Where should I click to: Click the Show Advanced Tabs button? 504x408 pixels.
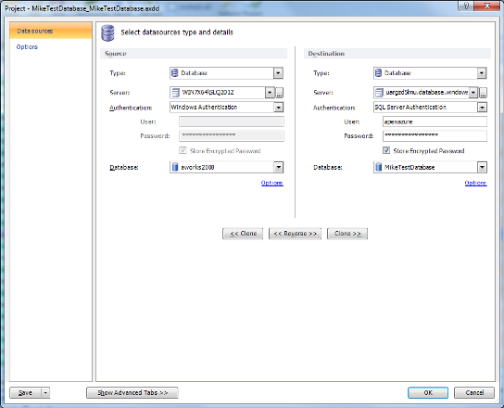click(x=132, y=392)
